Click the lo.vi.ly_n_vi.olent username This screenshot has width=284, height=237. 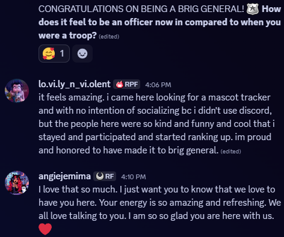pos(75,84)
